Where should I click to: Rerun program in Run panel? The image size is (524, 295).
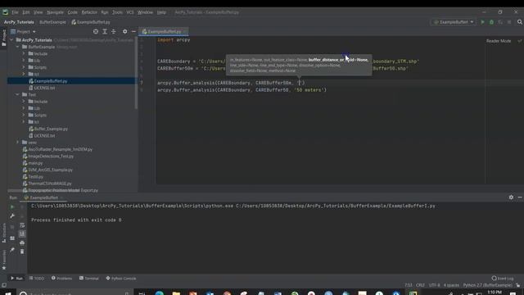click(x=12, y=207)
